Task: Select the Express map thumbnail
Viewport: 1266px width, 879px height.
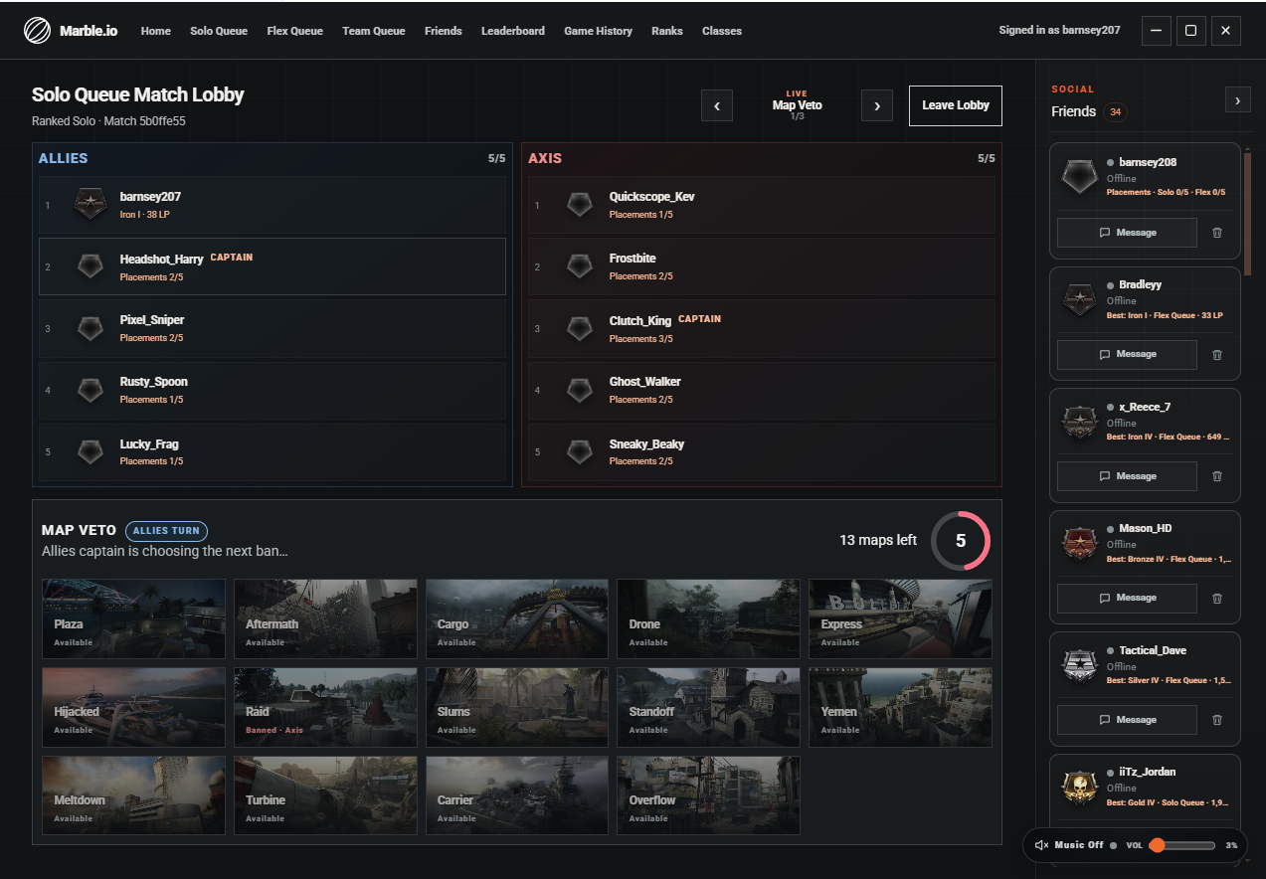Action: point(900,618)
